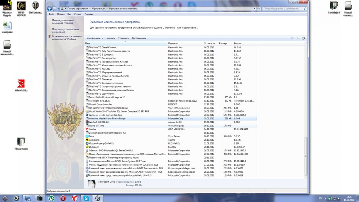359x202 pixels.
Task: Open the 'Правка' menu
Action: pyautogui.click(x=61, y=14)
